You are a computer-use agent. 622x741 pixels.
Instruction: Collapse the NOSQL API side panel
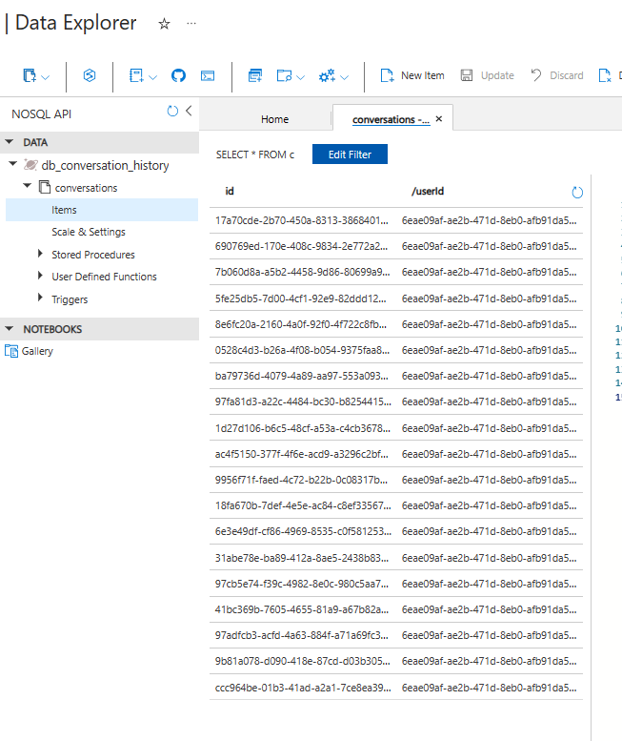pos(189,111)
